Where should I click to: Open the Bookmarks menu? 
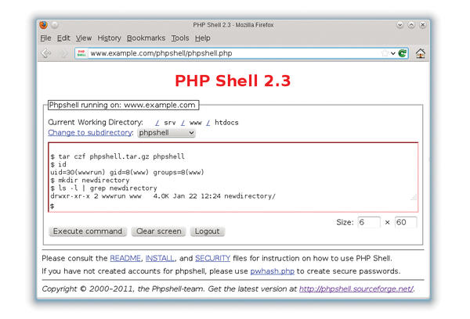coord(146,38)
